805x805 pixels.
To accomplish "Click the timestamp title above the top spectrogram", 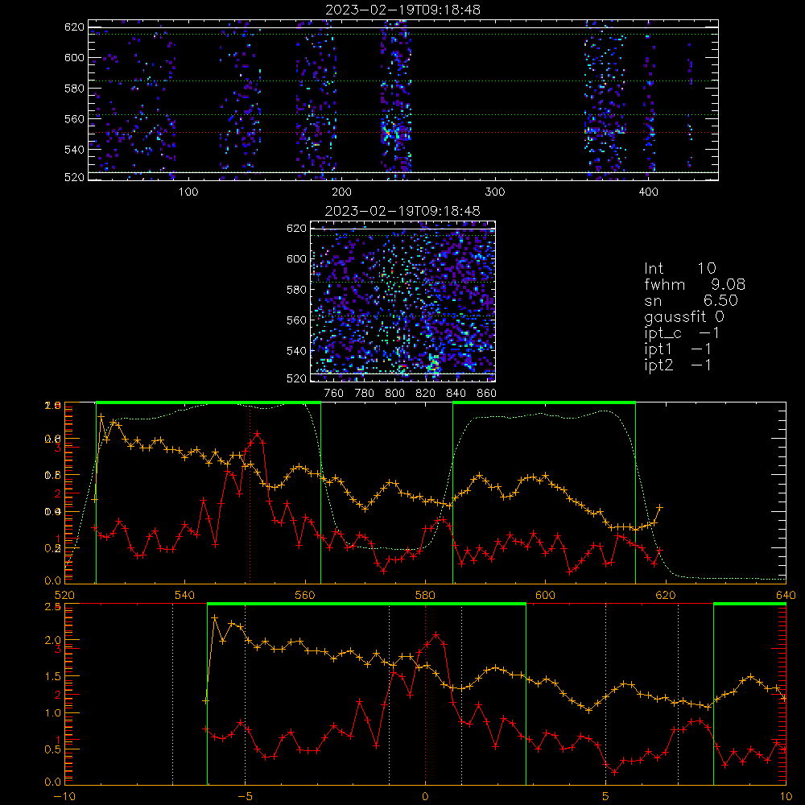I will click(403, 10).
